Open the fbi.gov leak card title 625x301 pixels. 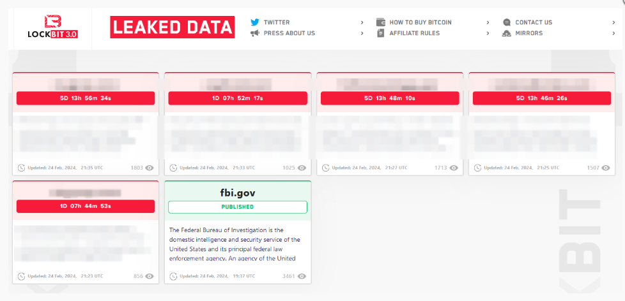click(238, 191)
